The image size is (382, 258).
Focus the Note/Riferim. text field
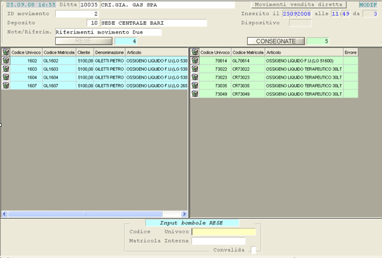coord(108,32)
